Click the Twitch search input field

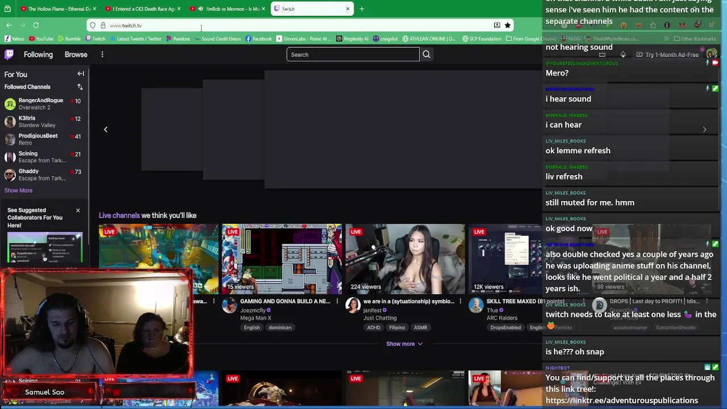(353, 55)
